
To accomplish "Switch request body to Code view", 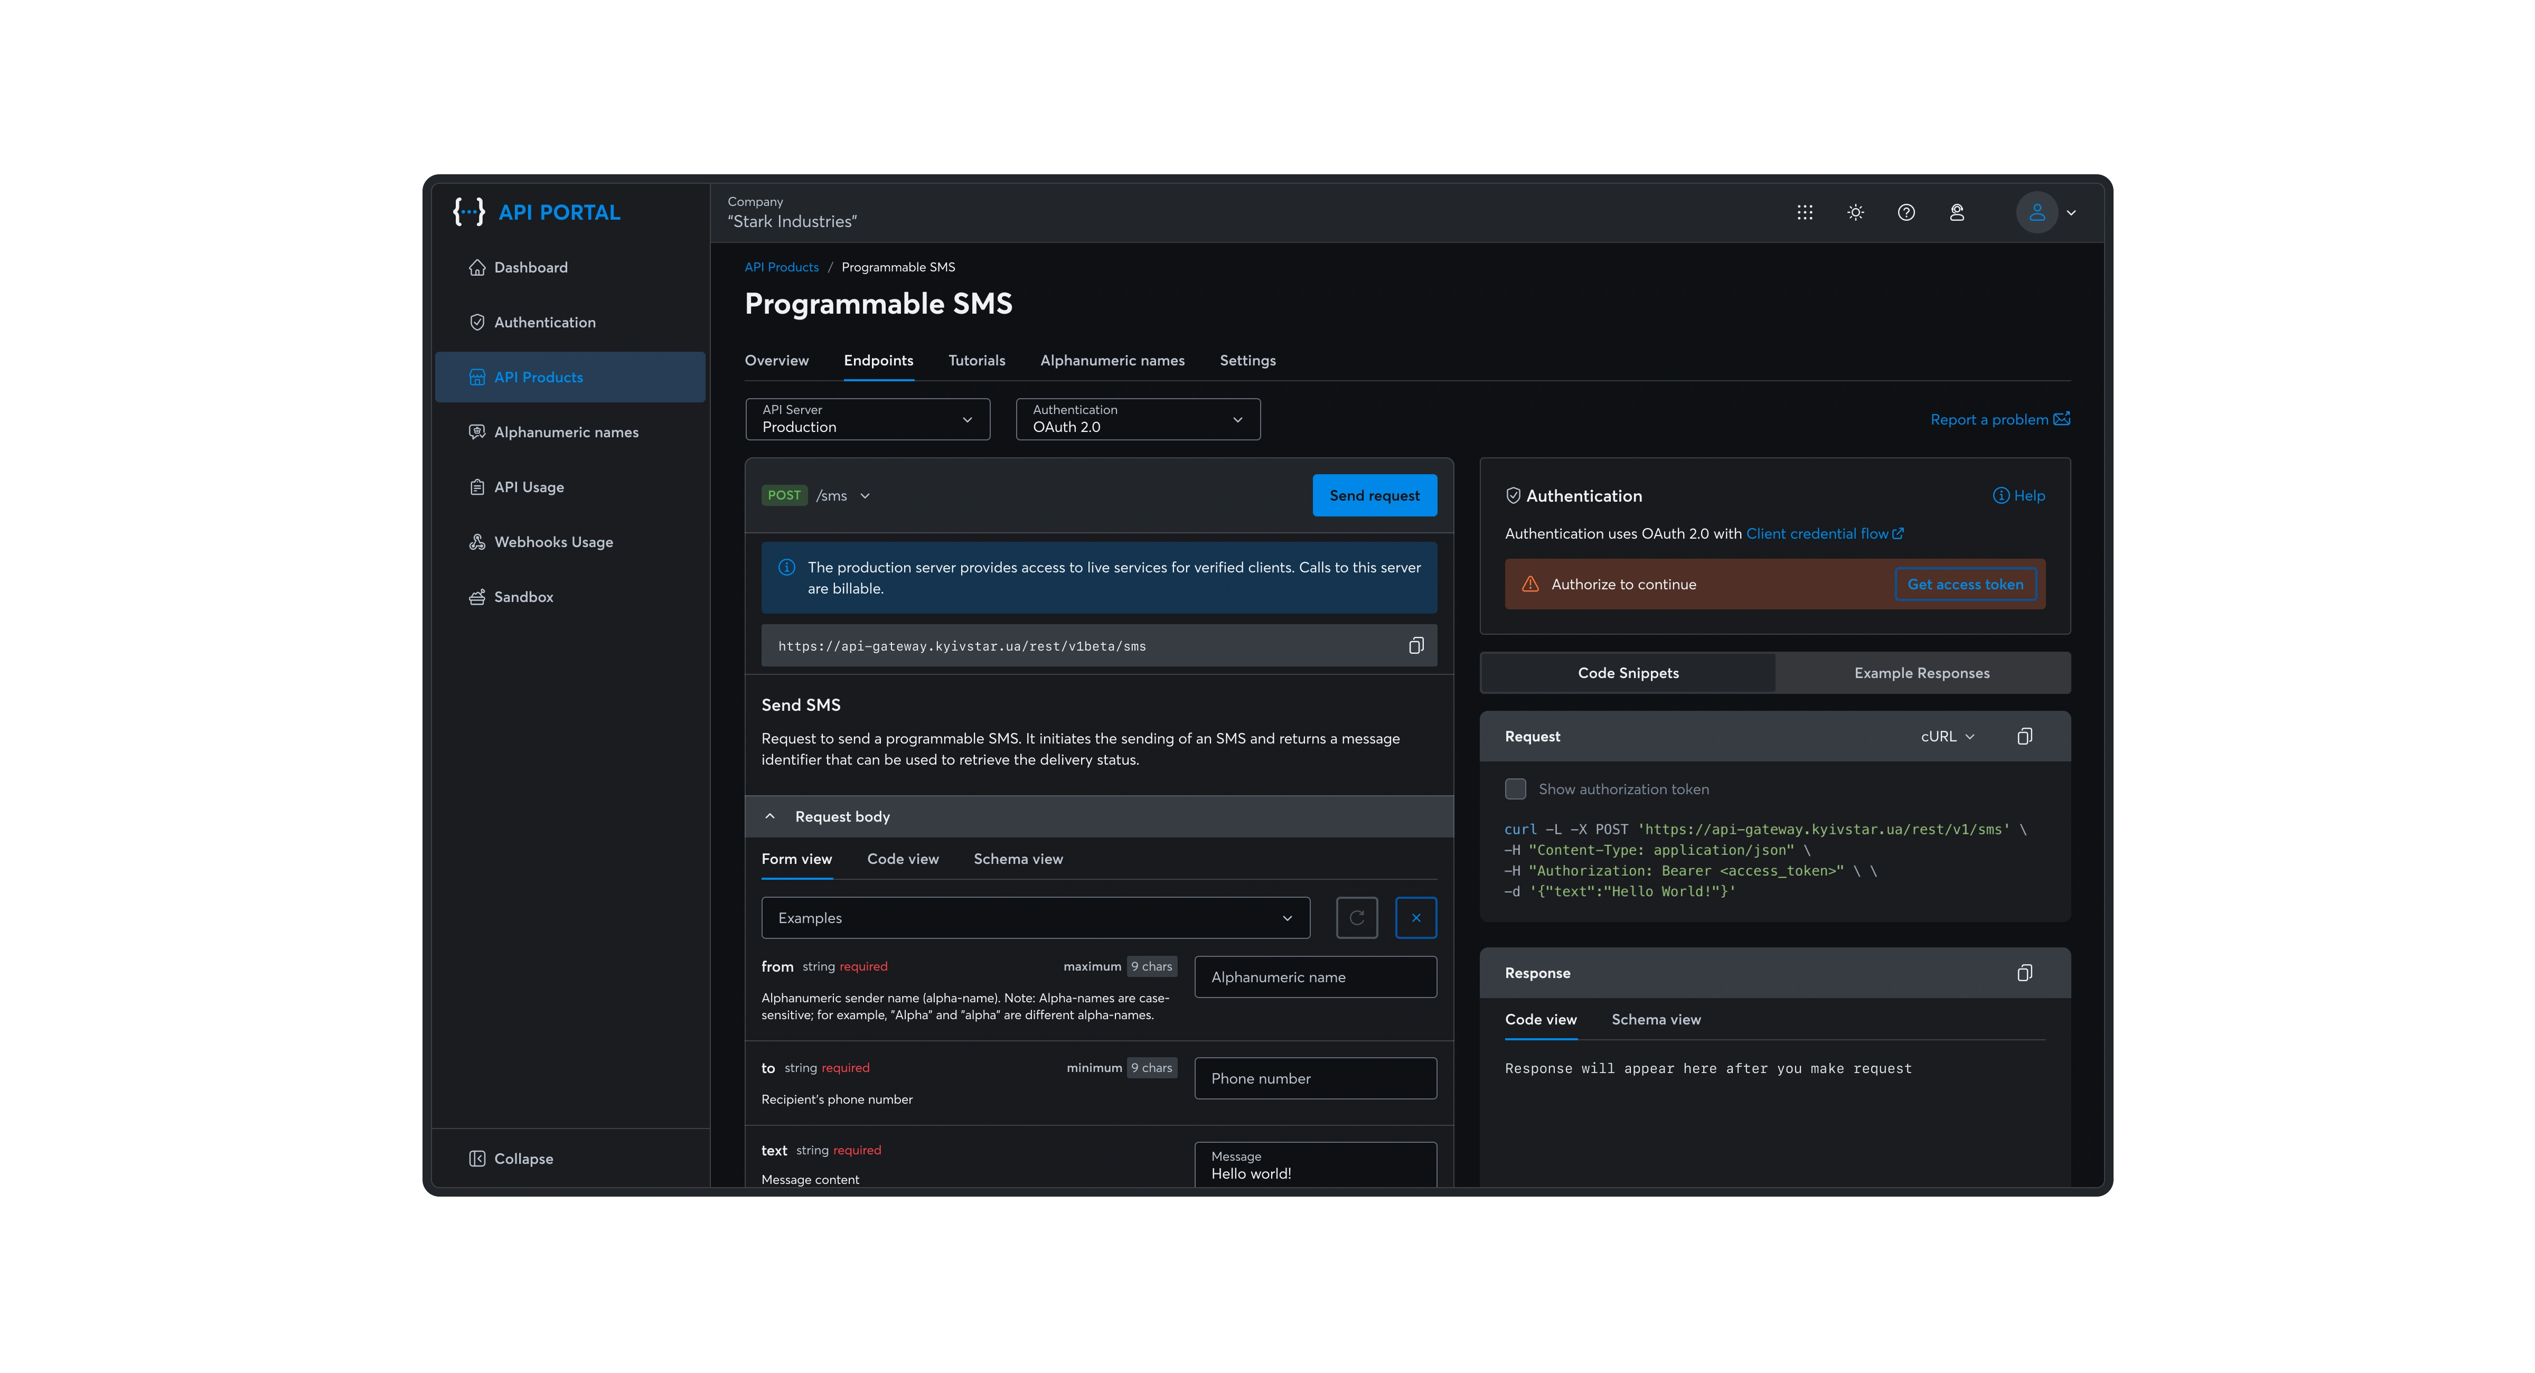I will point(904,859).
